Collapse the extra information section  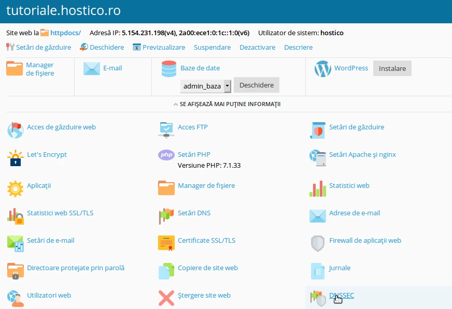coord(226,104)
